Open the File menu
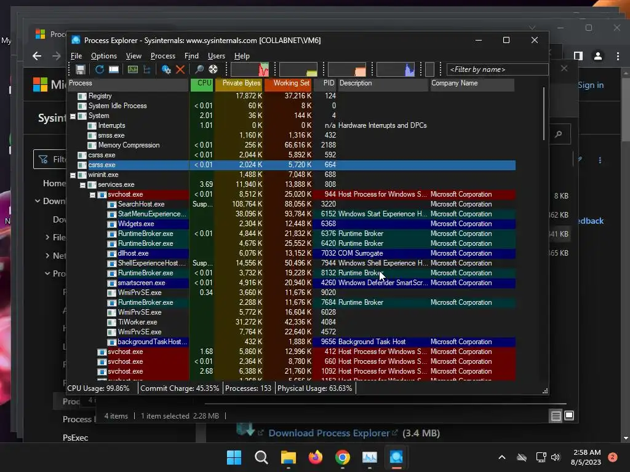The image size is (630, 472). point(76,56)
